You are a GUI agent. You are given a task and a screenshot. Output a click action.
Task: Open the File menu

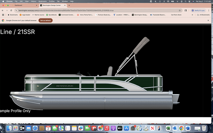pyautogui.click(x=16, y=1)
